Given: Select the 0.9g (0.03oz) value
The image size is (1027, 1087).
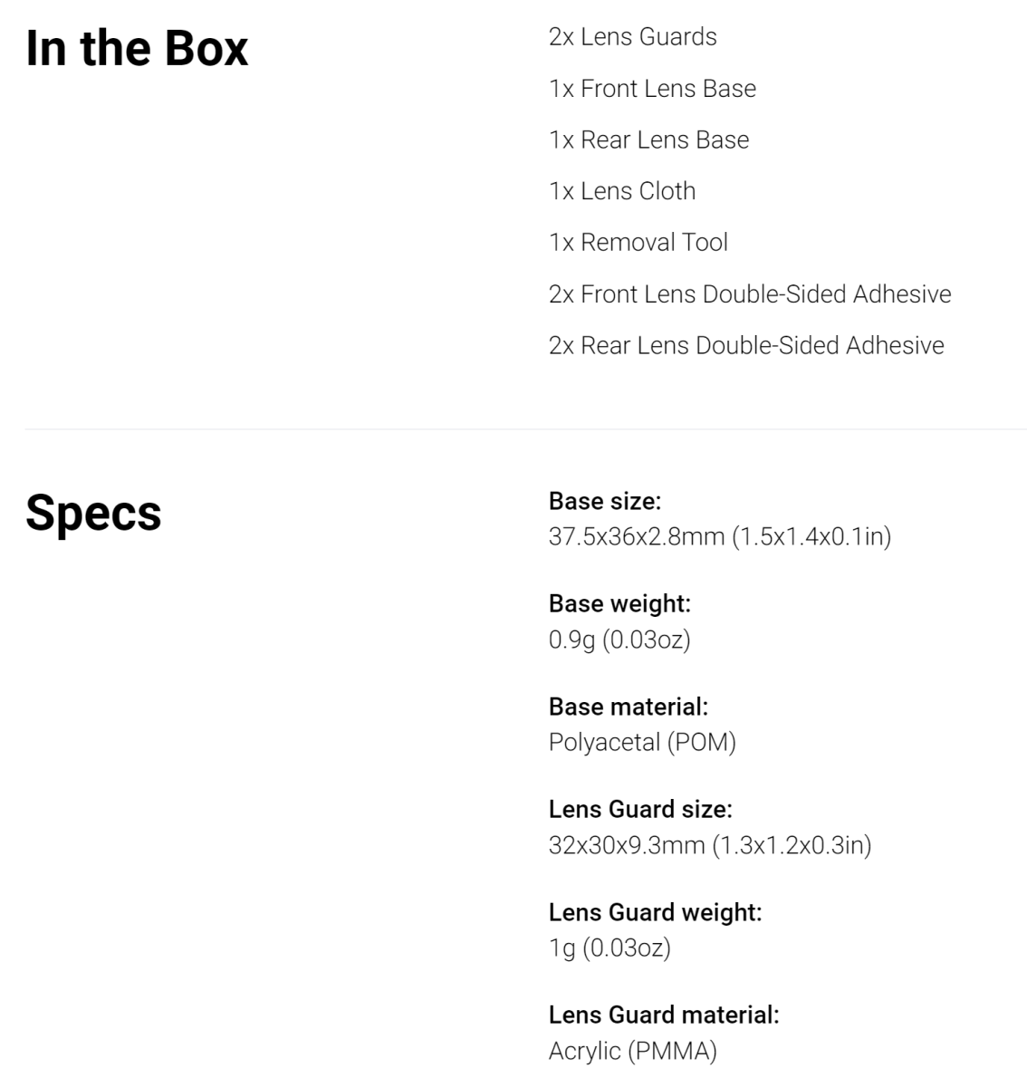Looking at the screenshot, I should click(619, 640).
